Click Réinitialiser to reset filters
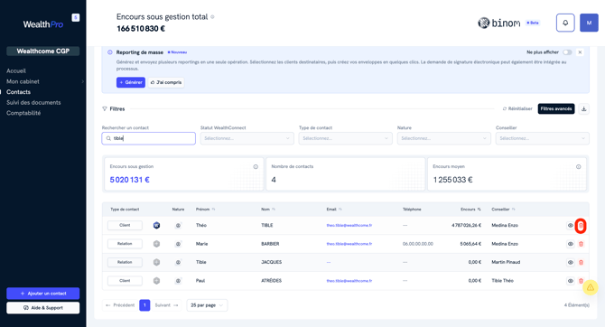This screenshot has width=605, height=327. 517,109
